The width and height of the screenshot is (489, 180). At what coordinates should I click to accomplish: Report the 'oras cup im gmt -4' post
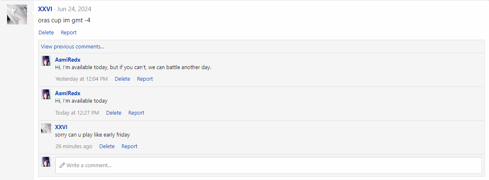pyautogui.click(x=68, y=33)
